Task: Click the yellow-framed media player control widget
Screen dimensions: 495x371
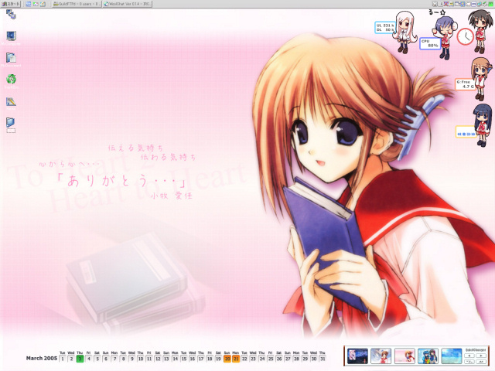Action: click(x=466, y=132)
